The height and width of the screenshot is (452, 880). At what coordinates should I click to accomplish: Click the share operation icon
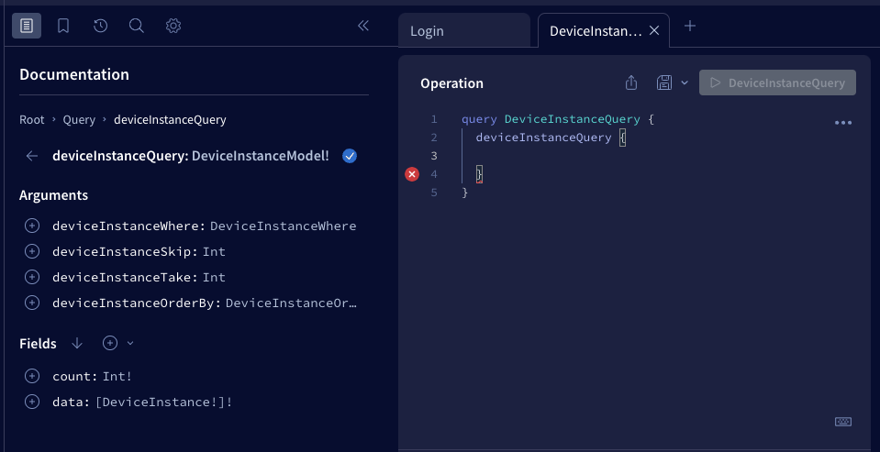click(x=631, y=83)
